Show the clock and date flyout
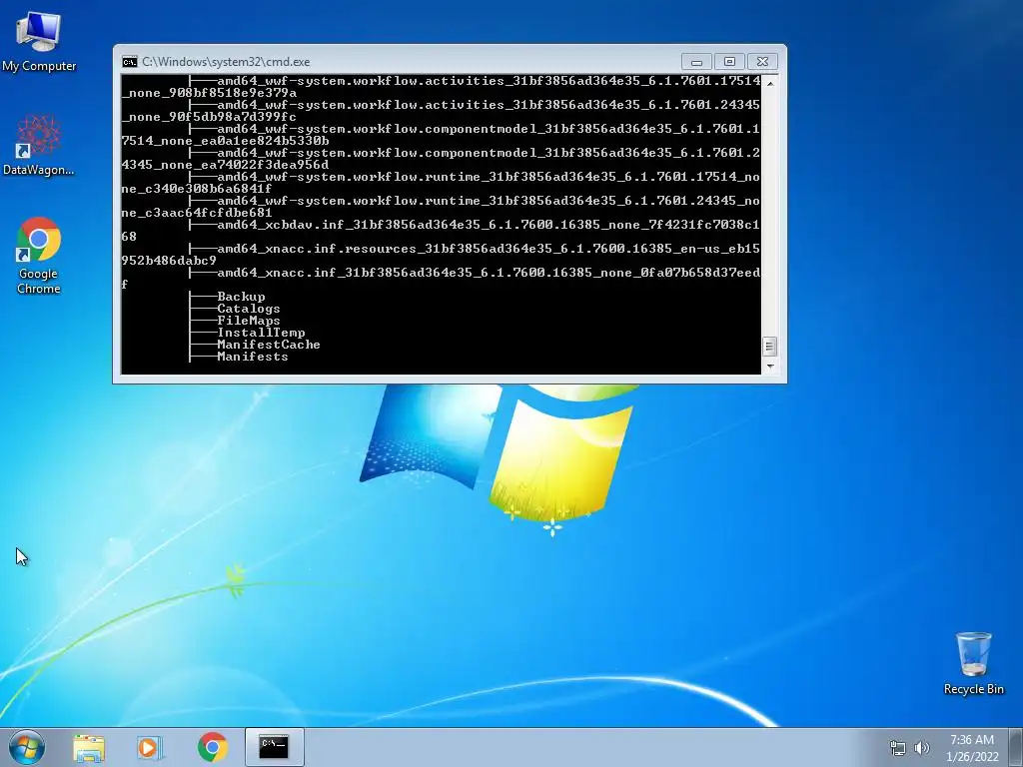Screen dimensions: 1023x767 (x=972, y=748)
